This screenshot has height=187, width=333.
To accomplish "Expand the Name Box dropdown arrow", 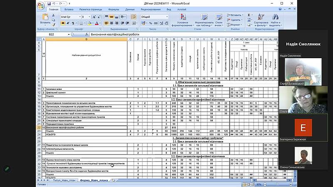I will 69,34.
